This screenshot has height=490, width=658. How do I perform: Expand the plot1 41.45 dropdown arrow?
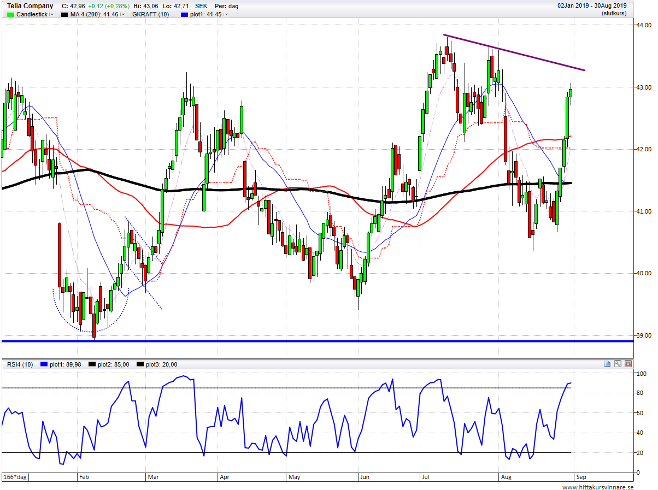pyautogui.click(x=226, y=15)
